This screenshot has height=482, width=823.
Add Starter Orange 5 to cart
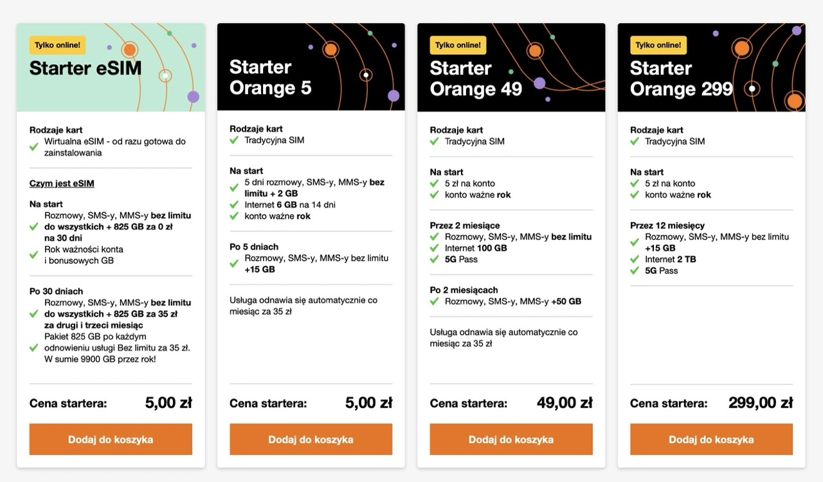311,440
